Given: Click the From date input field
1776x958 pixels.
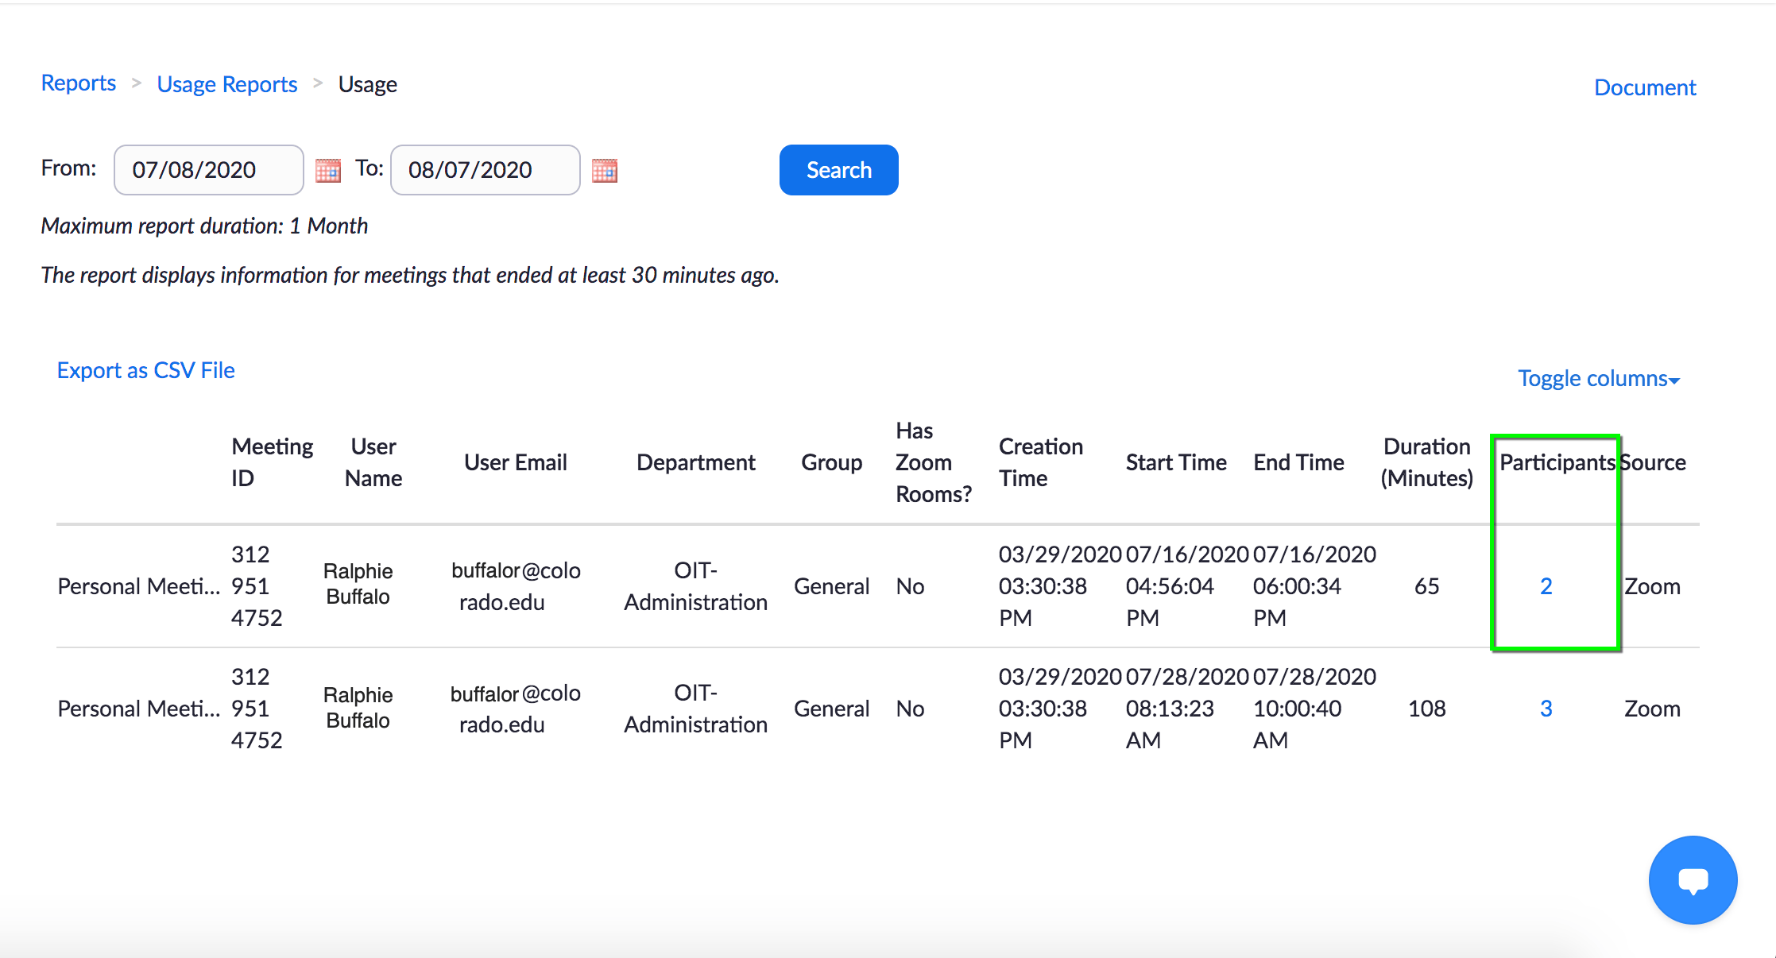Looking at the screenshot, I should point(208,170).
